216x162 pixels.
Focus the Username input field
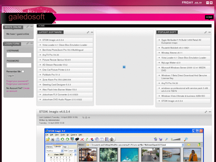click(x=19, y=55)
